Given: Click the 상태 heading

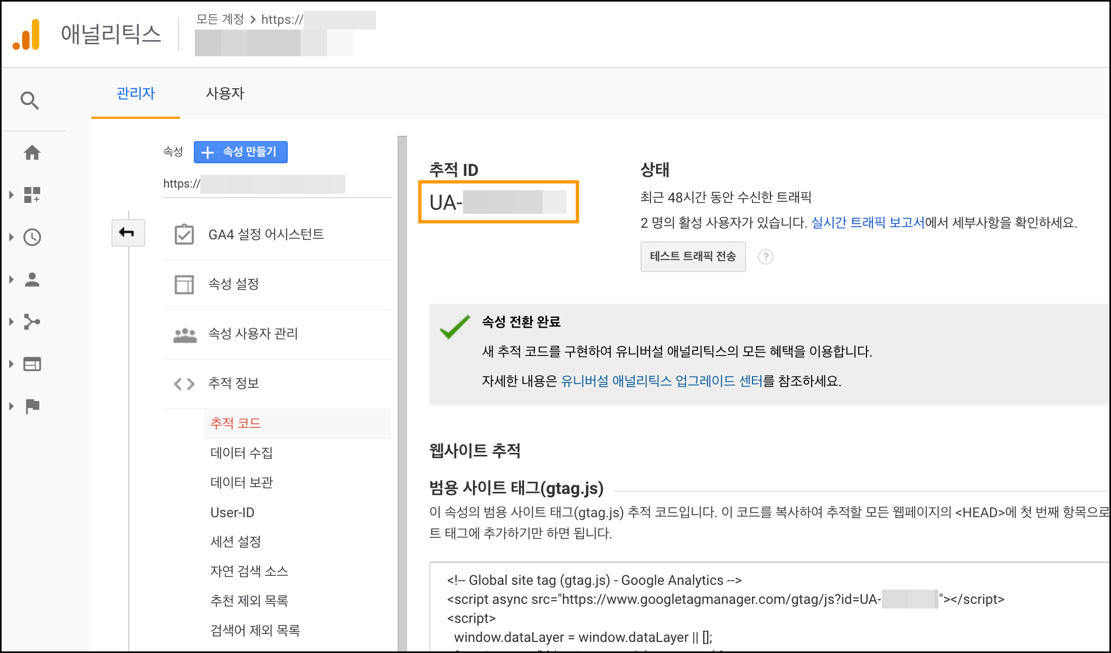Looking at the screenshot, I should coord(655,170).
